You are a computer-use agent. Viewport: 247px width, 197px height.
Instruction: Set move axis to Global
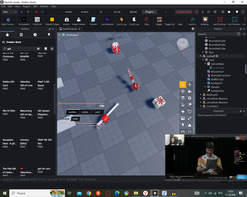[x=73, y=112]
